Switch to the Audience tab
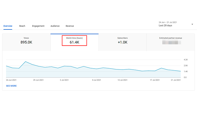Image resolution: width=197 pixels, height=113 pixels. [55, 26]
